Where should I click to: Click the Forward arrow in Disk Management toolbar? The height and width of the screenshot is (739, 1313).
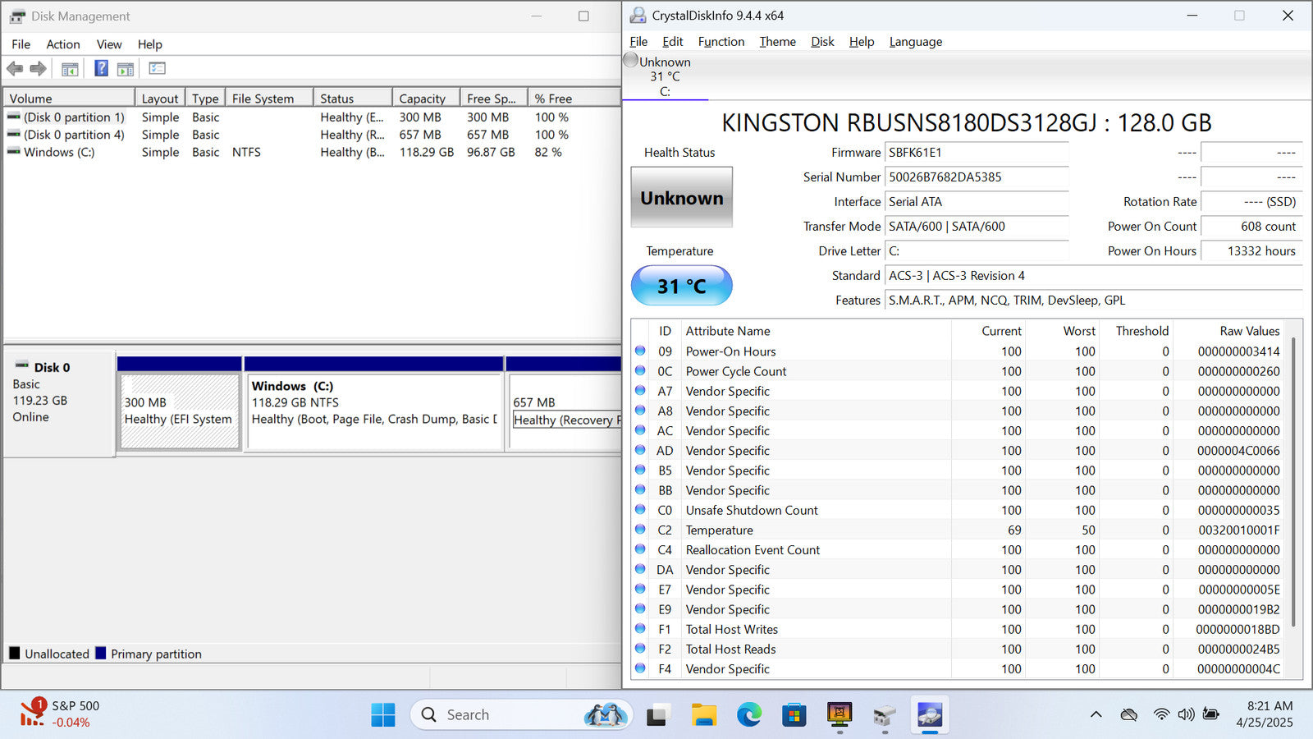click(x=38, y=69)
